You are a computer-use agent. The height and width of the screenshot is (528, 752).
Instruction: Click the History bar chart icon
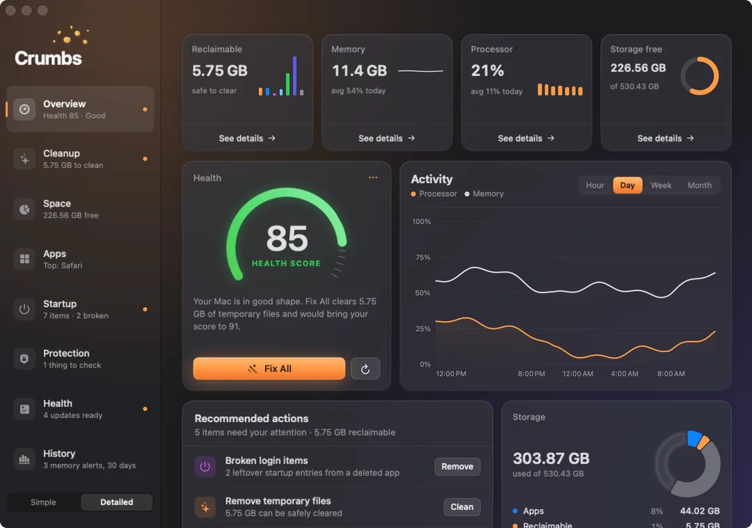[24, 459]
